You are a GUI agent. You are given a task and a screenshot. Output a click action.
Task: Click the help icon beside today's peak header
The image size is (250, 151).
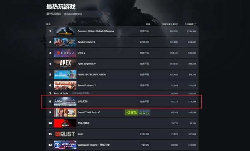(x=195, y=24)
